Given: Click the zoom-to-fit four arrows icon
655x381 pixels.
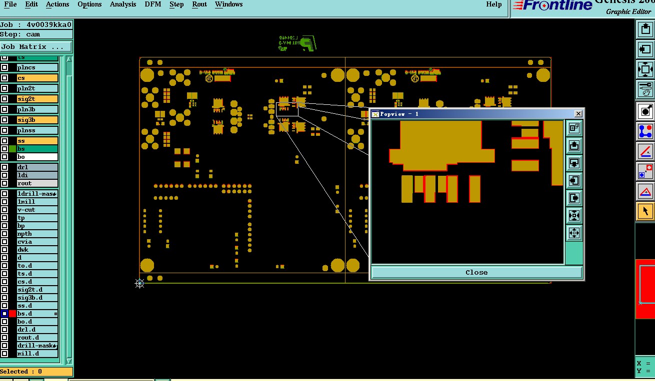Looking at the screenshot, I should [645, 69].
